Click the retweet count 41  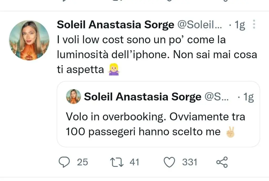pos(134,162)
